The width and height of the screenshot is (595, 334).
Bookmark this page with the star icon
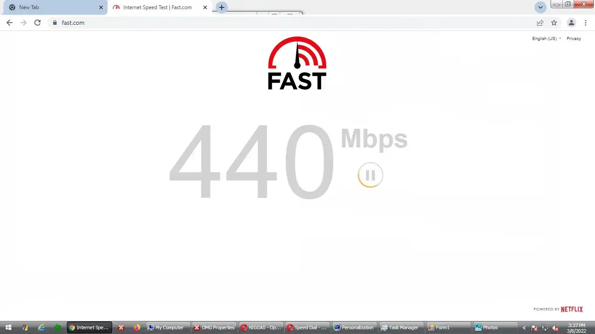[554, 23]
